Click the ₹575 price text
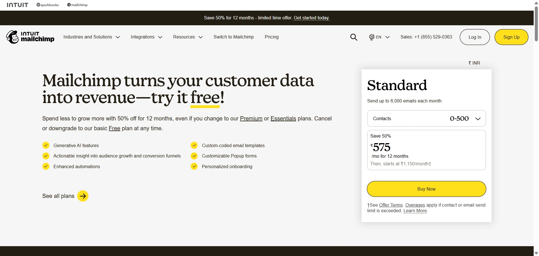 click(x=380, y=147)
